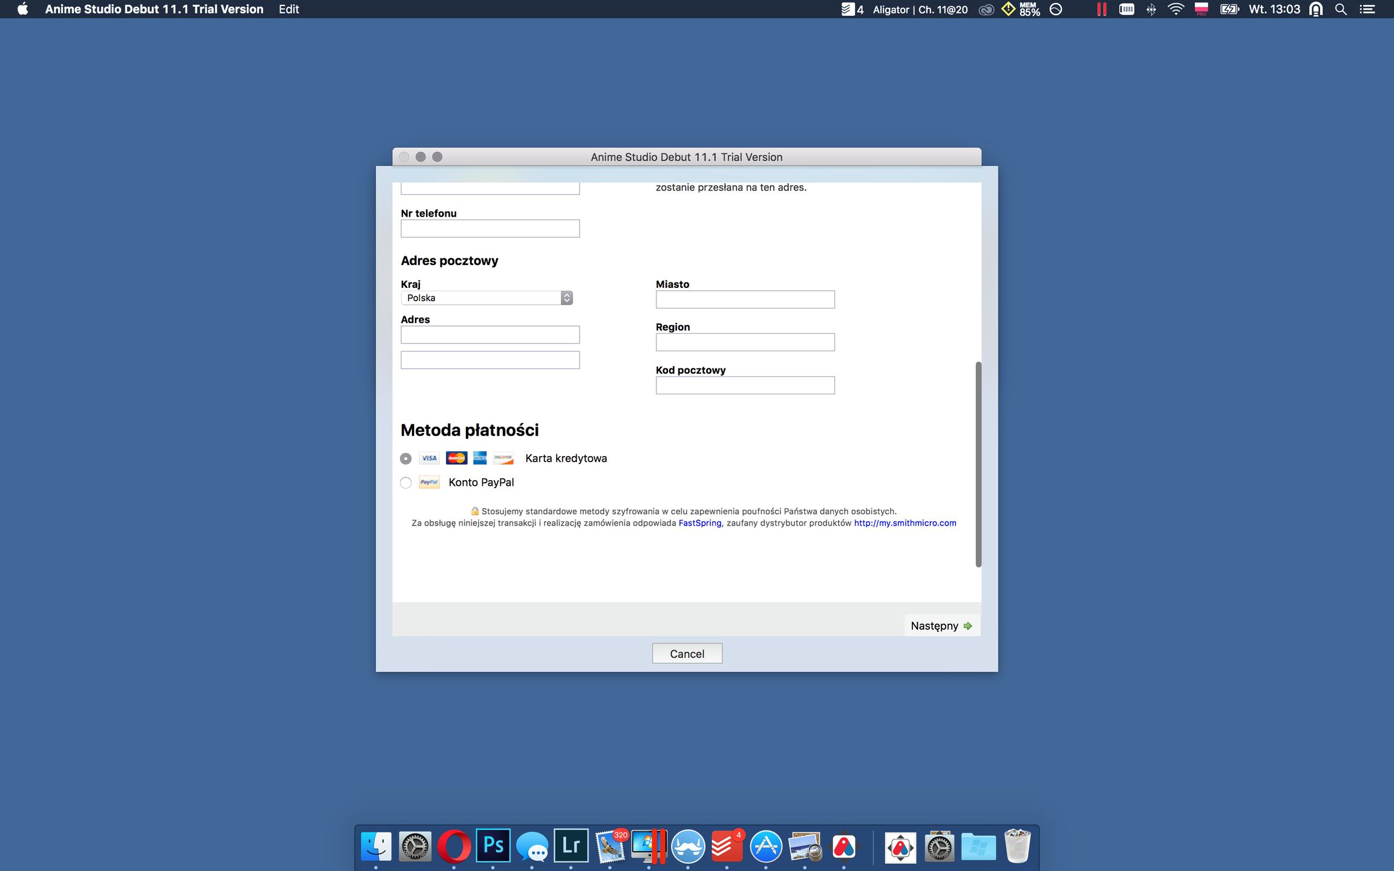Open Photoshop from the Dock

pyautogui.click(x=492, y=846)
